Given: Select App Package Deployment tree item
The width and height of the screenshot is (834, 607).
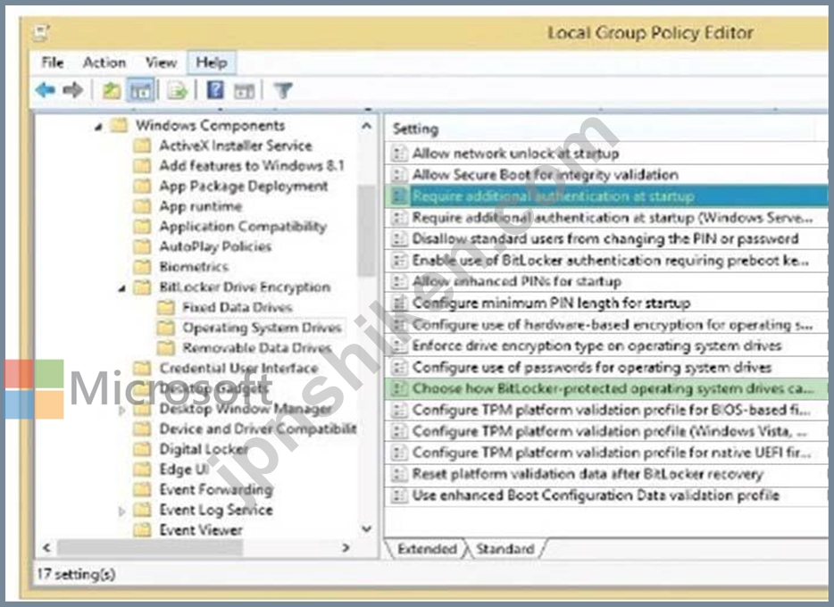Looking at the screenshot, I should click(244, 186).
